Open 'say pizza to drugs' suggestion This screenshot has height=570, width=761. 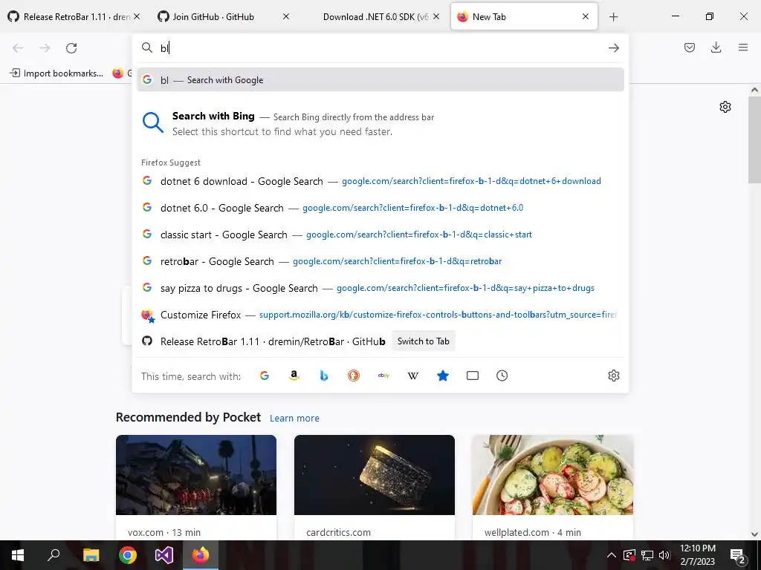pyautogui.click(x=380, y=288)
